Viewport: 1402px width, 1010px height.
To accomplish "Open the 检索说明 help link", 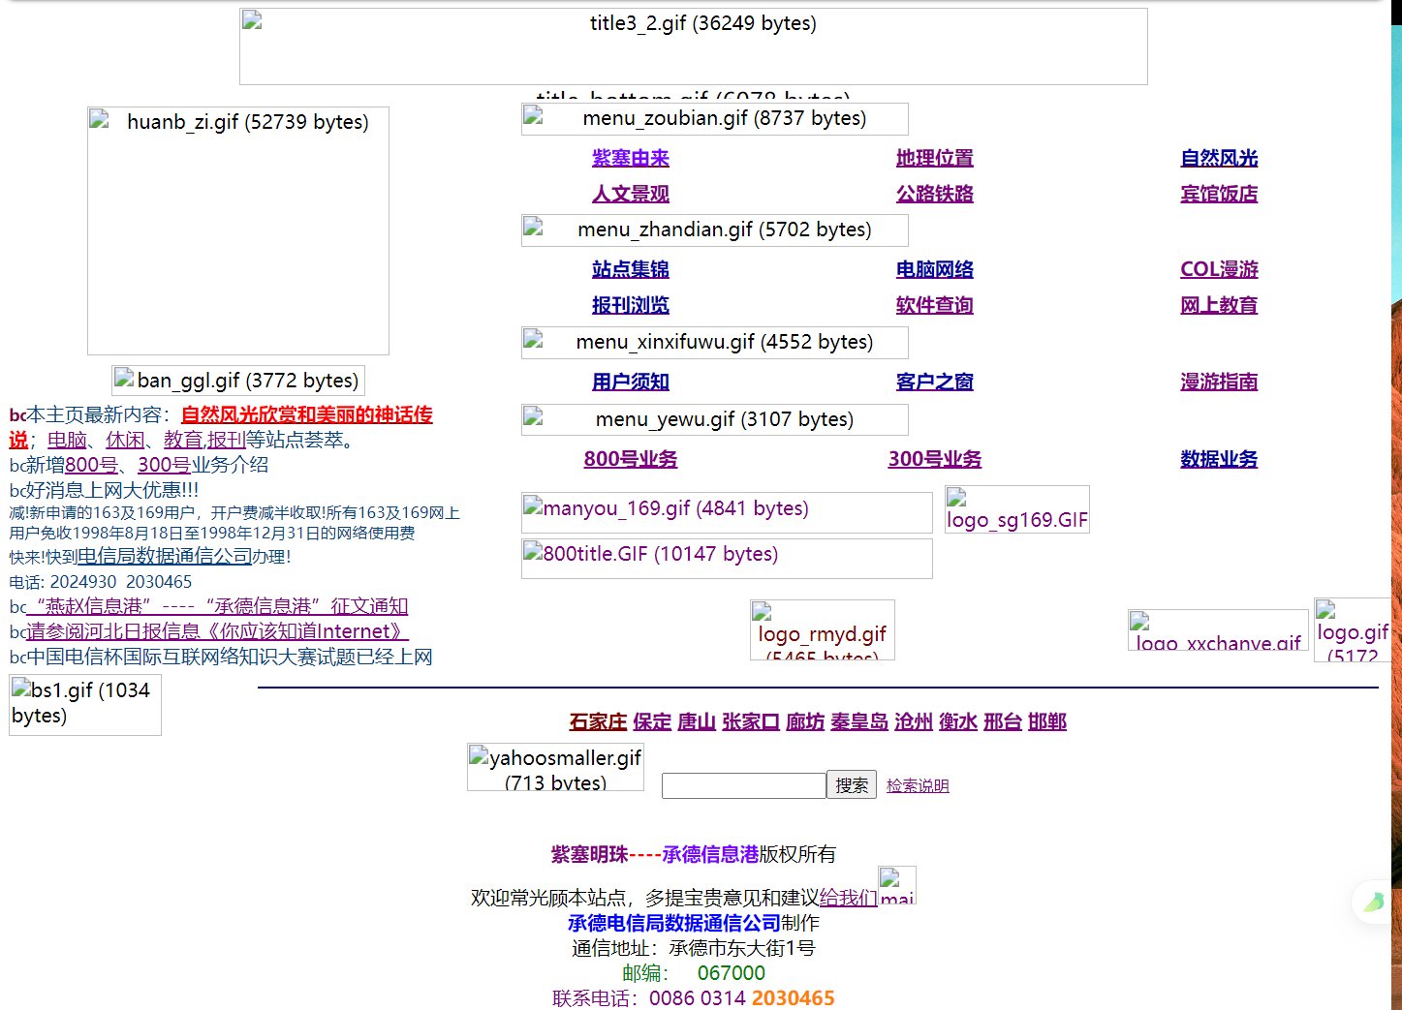I will (918, 786).
